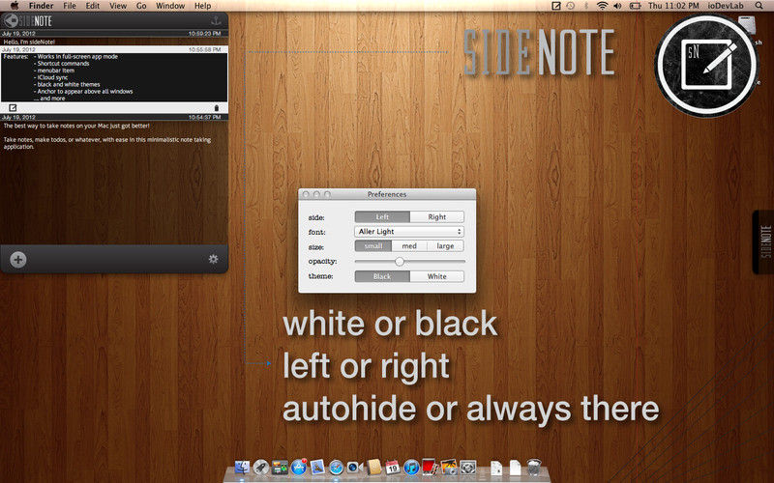Open the Wi-Fi status menu
Viewport: 774px width, 483px height.
pyautogui.click(x=602, y=6)
